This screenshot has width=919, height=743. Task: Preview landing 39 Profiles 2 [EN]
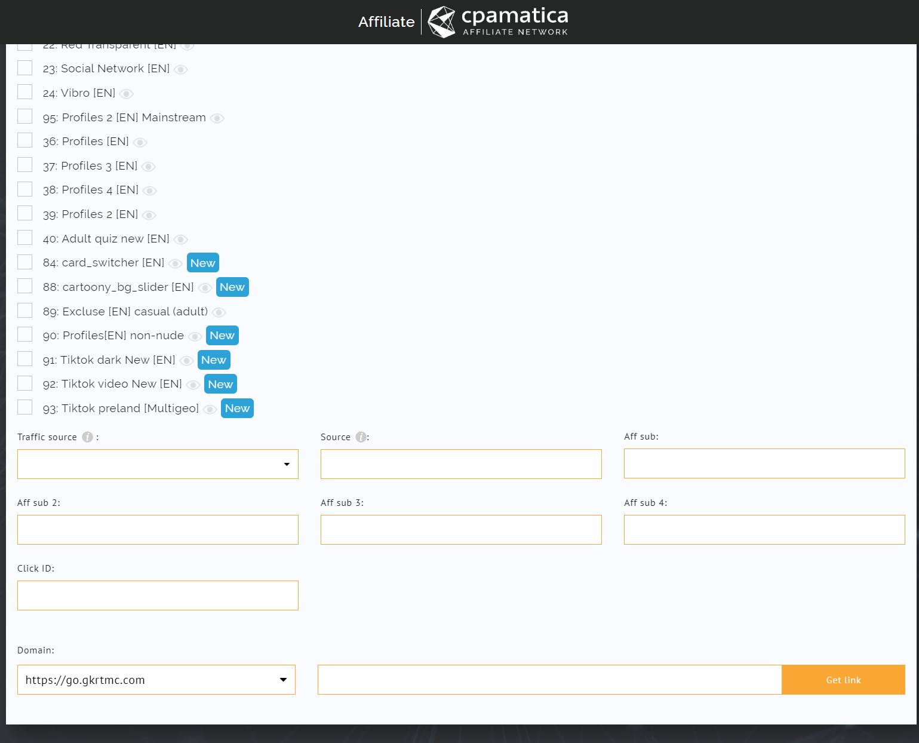149,215
